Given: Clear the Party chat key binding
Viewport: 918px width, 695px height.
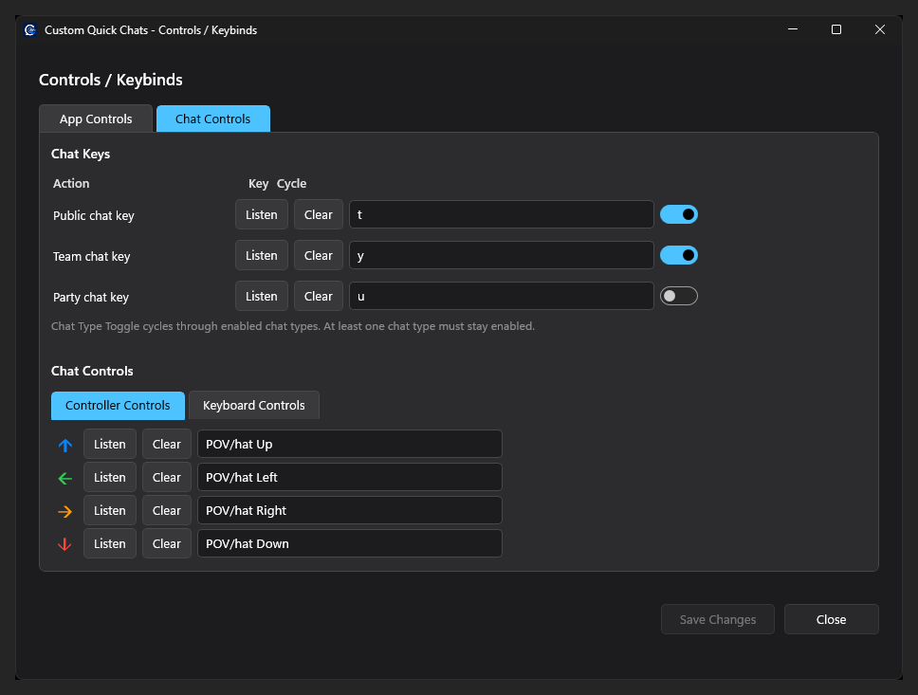Looking at the screenshot, I should [319, 296].
